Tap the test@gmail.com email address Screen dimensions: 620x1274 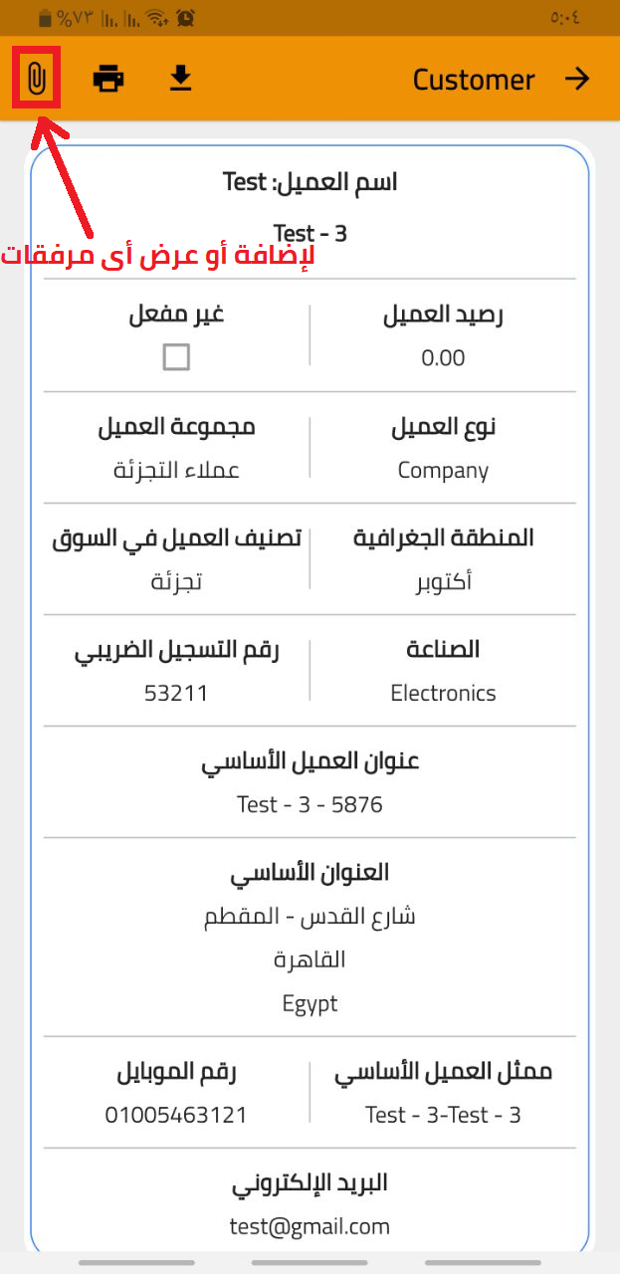tap(310, 1226)
